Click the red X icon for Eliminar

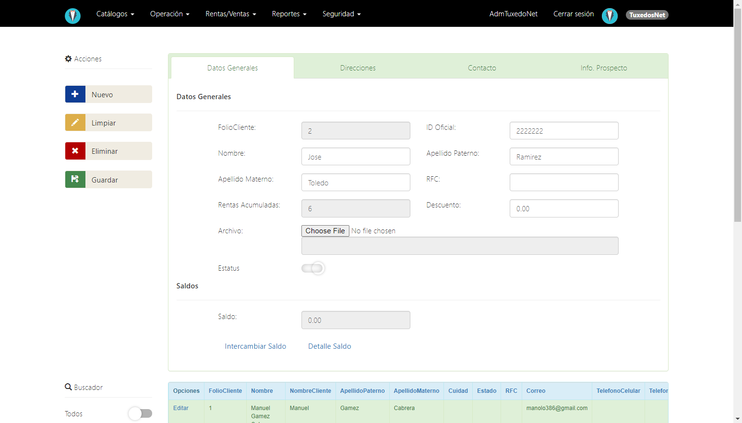(x=75, y=151)
